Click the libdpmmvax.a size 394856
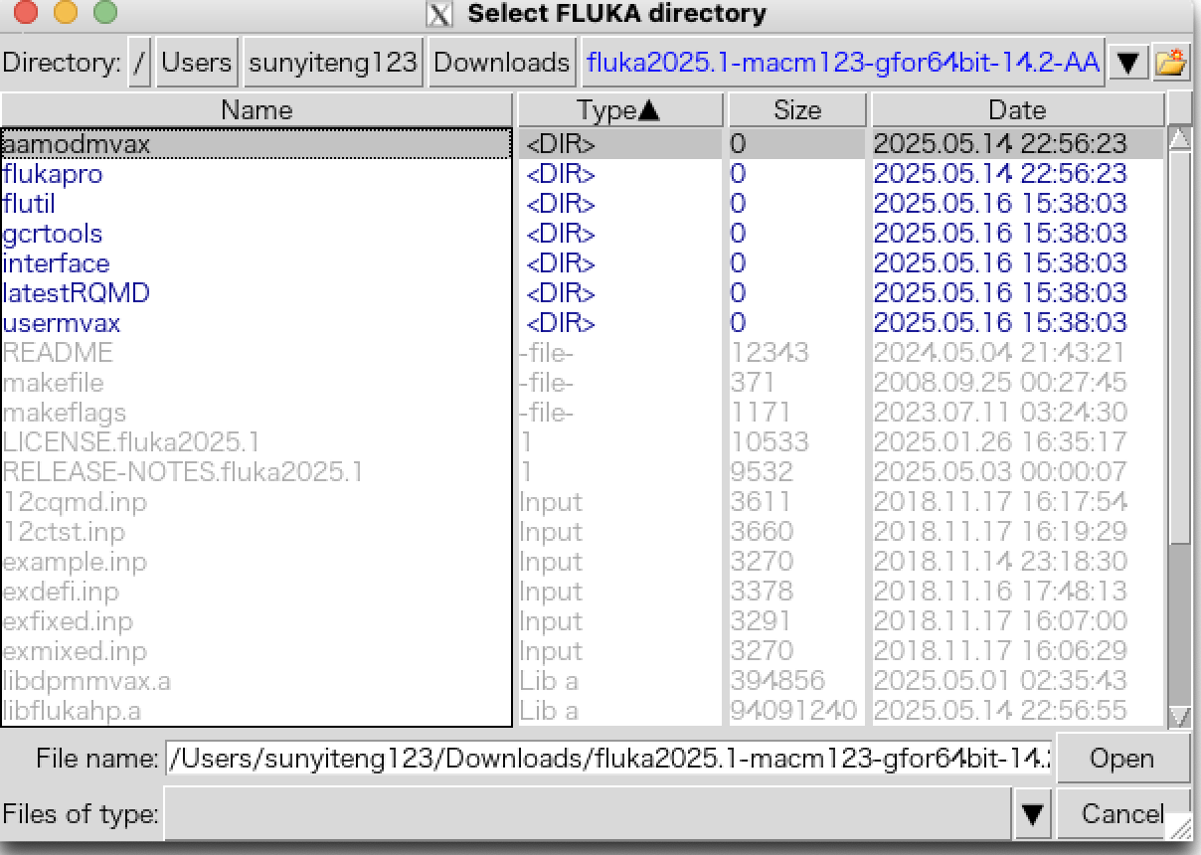1201x855 pixels. click(777, 681)
